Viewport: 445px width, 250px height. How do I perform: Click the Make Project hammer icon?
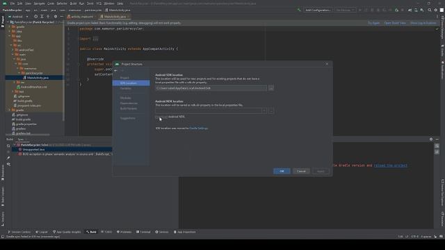point(299,10)
